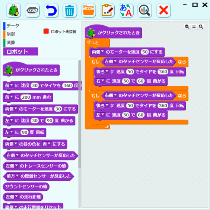
Task: Open 前 dropdown in palette 200 mm 進む block
Action: [x=9, y=97]
